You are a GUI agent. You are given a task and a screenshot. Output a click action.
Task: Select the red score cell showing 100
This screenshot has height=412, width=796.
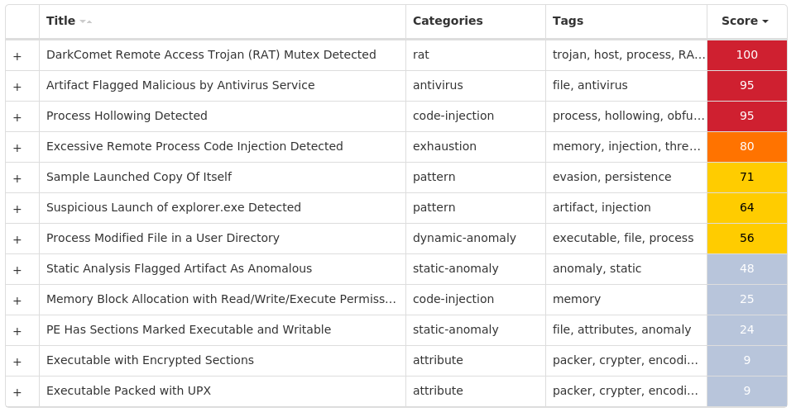tap(746, 55)
